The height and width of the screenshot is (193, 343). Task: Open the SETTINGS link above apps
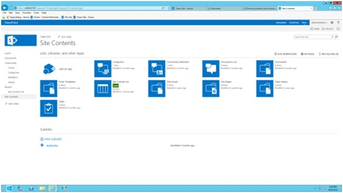pos(307,54)
